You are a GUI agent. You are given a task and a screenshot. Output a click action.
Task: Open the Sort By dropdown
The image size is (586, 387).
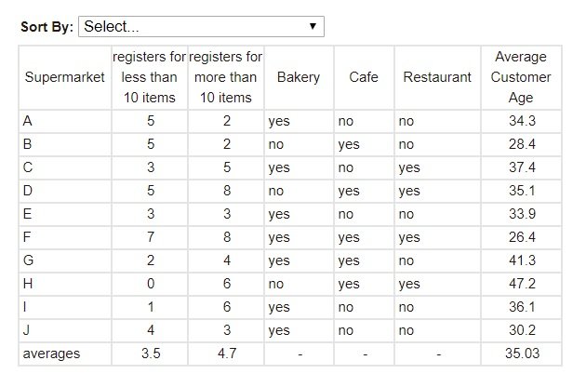[x=201, y=26]
